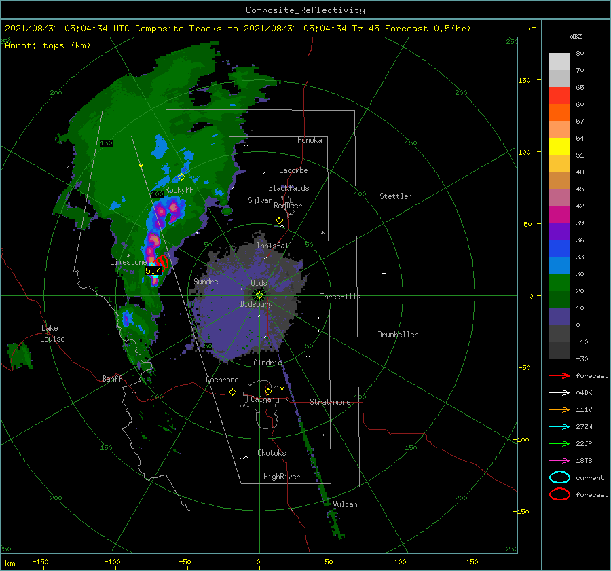This screenshot has width=611, height=571.
Task: Click the yellow diamond marker below Cochrane
Action: (x=233, y=392)
